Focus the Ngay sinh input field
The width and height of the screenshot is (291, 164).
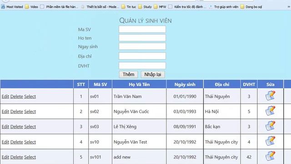(142, 46)
